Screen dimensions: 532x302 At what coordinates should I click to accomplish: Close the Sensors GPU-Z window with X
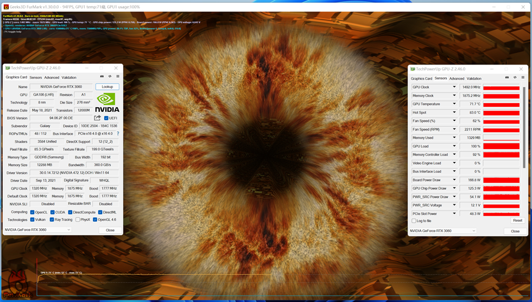[521, 69]
